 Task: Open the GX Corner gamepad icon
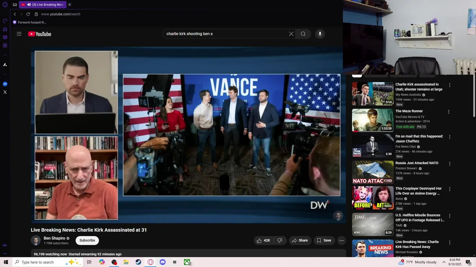click(15, 5)
